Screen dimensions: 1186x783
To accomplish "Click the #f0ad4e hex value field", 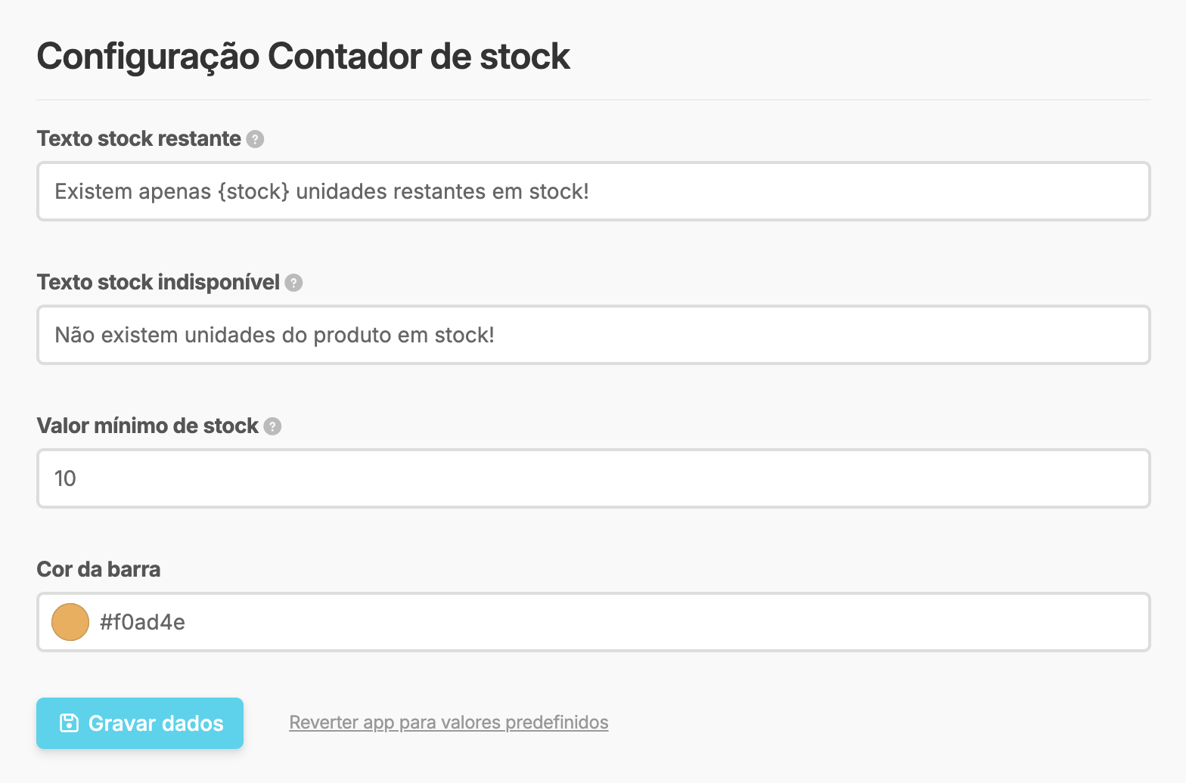I will click(303, 622).
